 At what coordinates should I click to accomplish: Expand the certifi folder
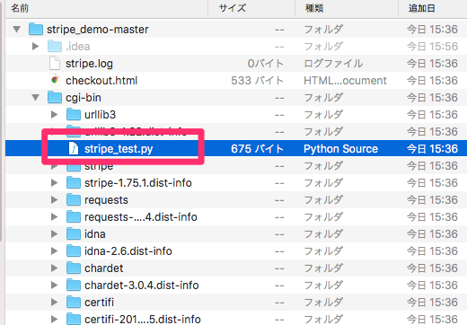54,303
